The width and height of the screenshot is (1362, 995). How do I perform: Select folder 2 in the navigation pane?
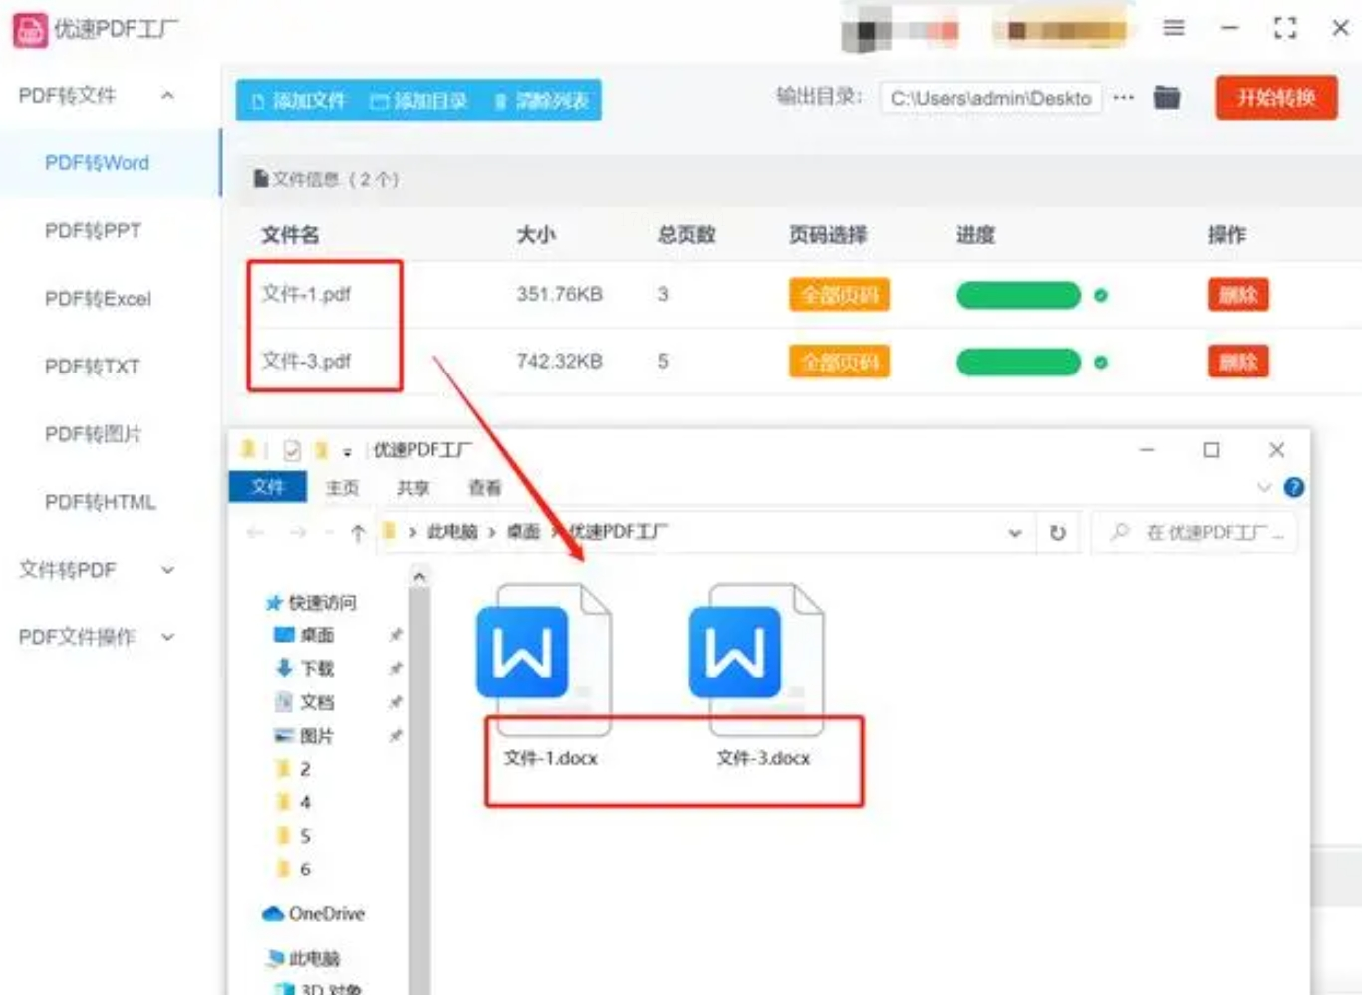305,769
